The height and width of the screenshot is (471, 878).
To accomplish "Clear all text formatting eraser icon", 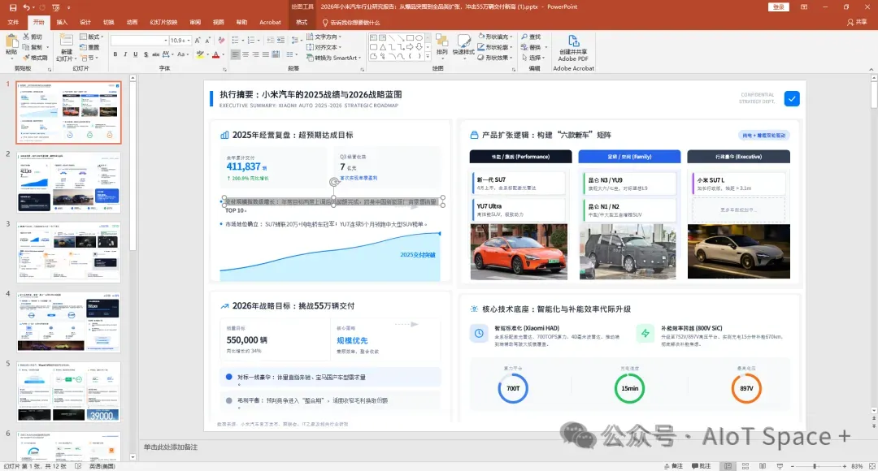I will (x=221, y=41).
